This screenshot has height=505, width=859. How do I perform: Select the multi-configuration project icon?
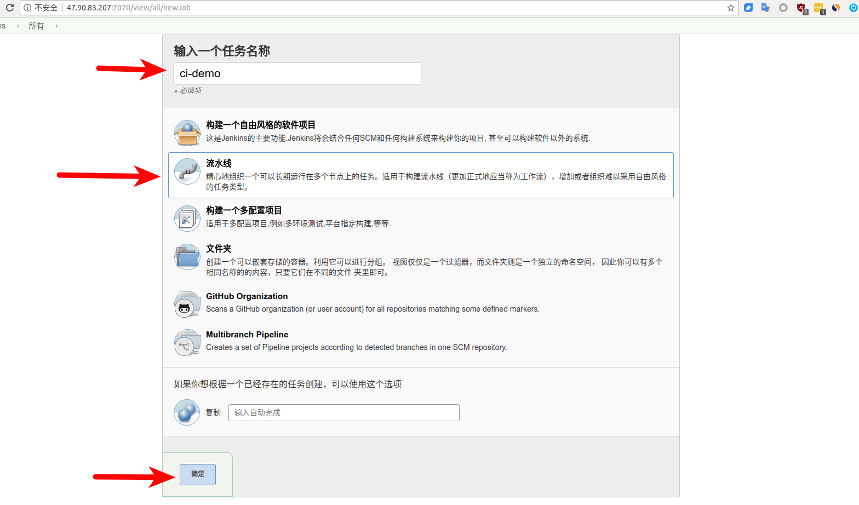187,219
